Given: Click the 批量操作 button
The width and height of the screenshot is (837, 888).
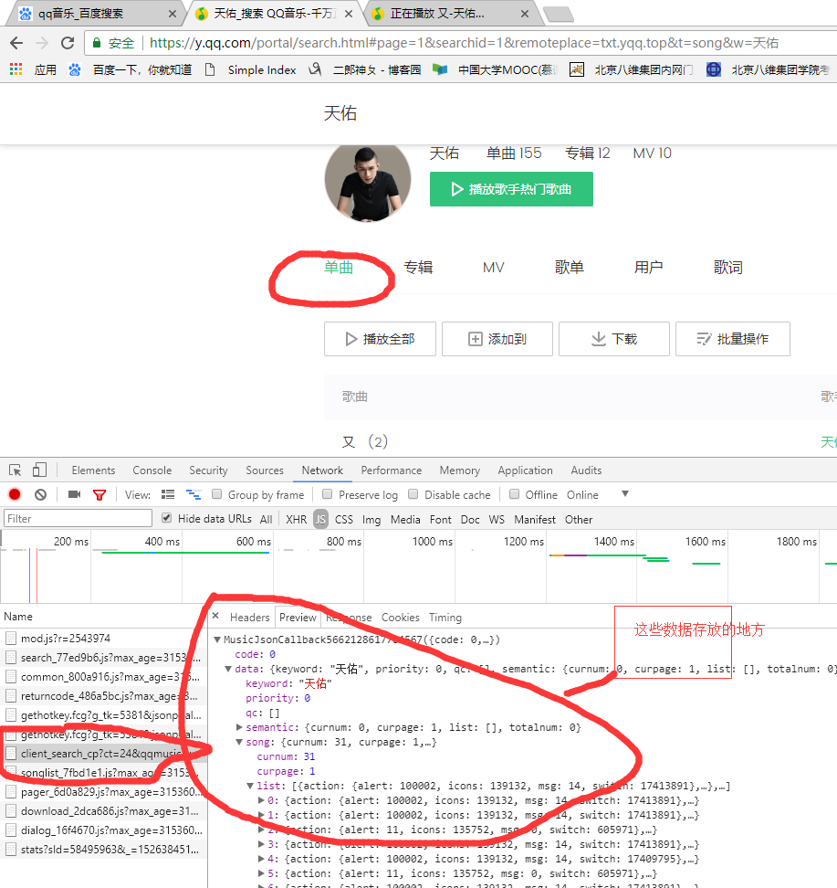Looking at the screenshot, I should 732,339.
